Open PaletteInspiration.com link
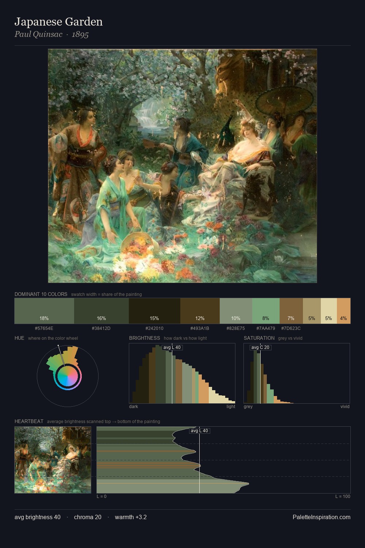Image resolution: width=365 pixels, height=548 pixels. coord(322,517)
